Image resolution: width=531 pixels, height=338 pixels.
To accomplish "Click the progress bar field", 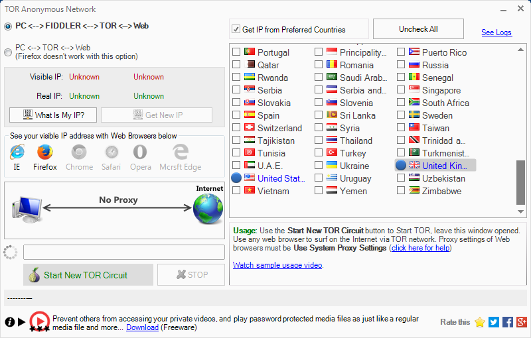I will click(124, 252).
